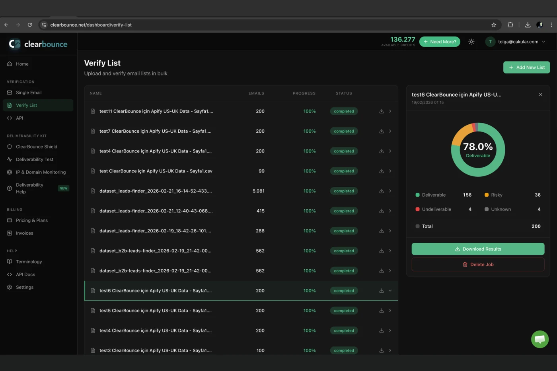Click Add New List button

pyautogui.click(x=527, y=68)
